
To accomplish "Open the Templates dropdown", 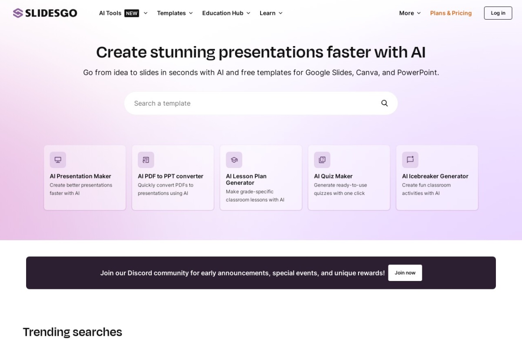I will click(175, 13).
